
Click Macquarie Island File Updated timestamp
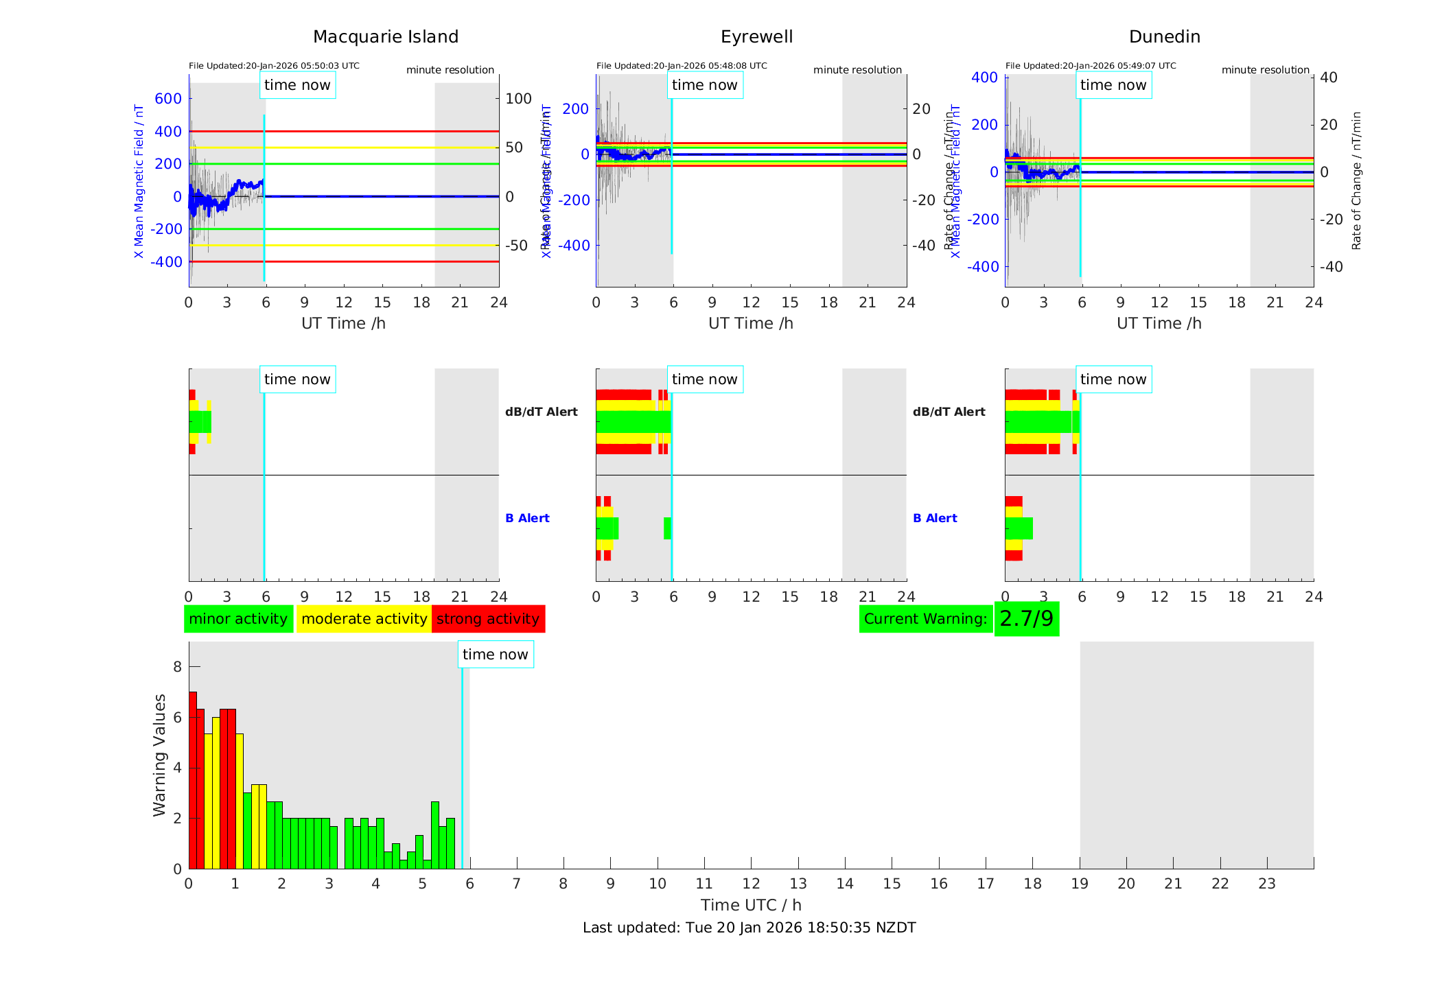(274, 66)
